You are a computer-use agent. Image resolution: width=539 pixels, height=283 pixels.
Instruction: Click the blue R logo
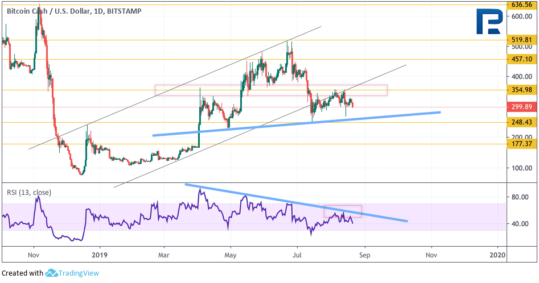(x=489, y=22)
